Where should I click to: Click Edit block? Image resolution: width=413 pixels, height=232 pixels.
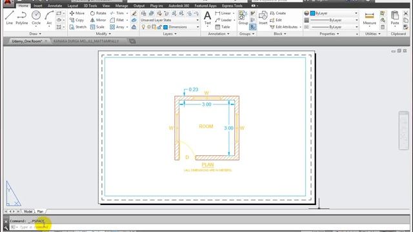(276, 20)
